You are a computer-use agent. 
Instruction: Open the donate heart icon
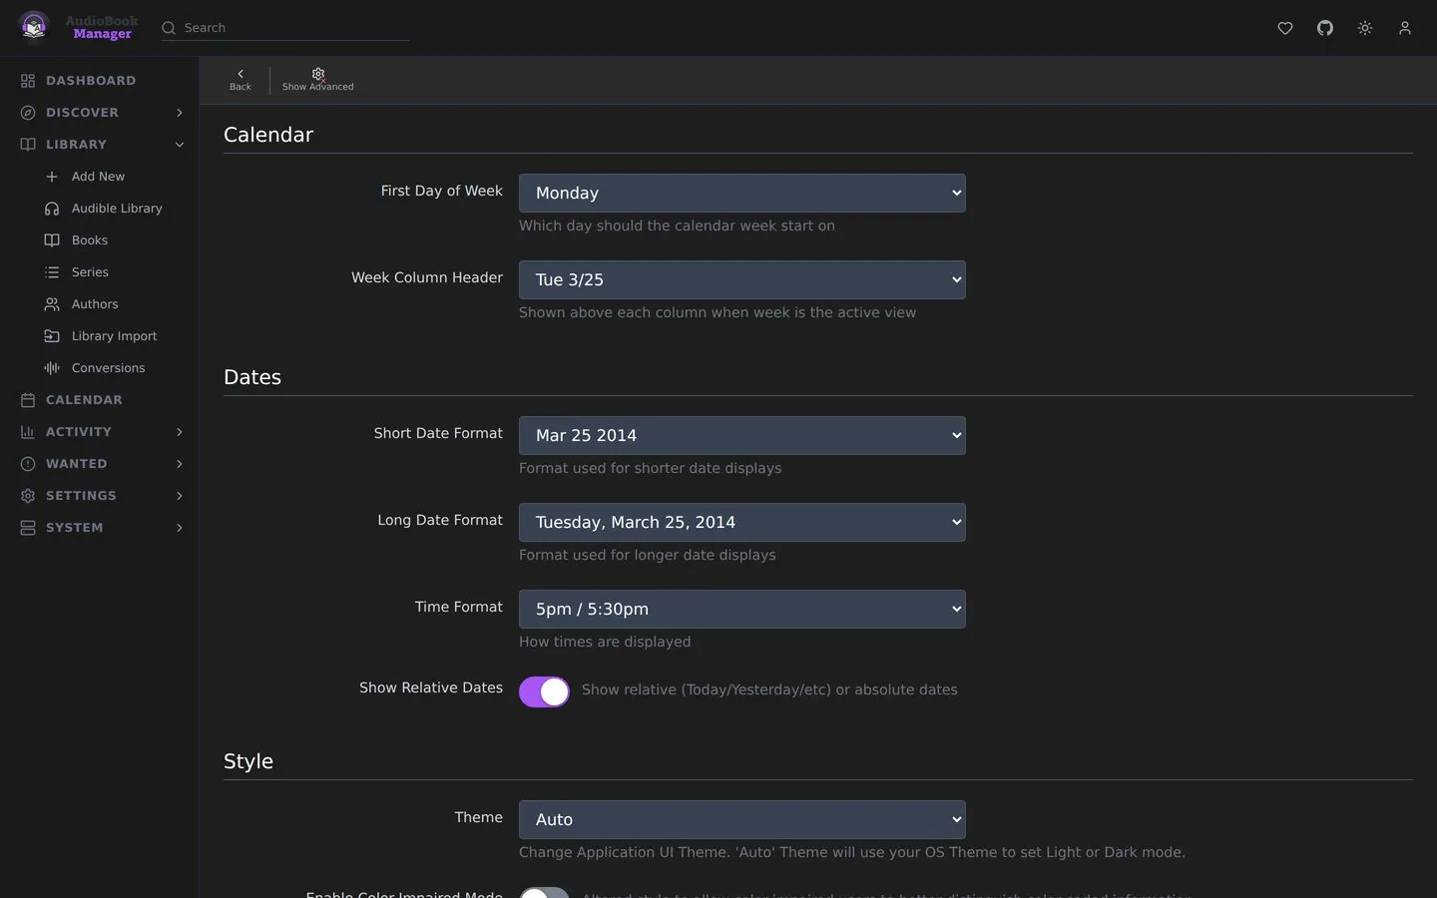pyautogui.click(x=1285, y=28)
